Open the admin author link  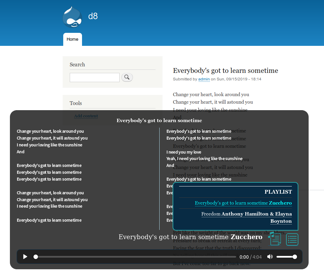[x=204, y=79]
